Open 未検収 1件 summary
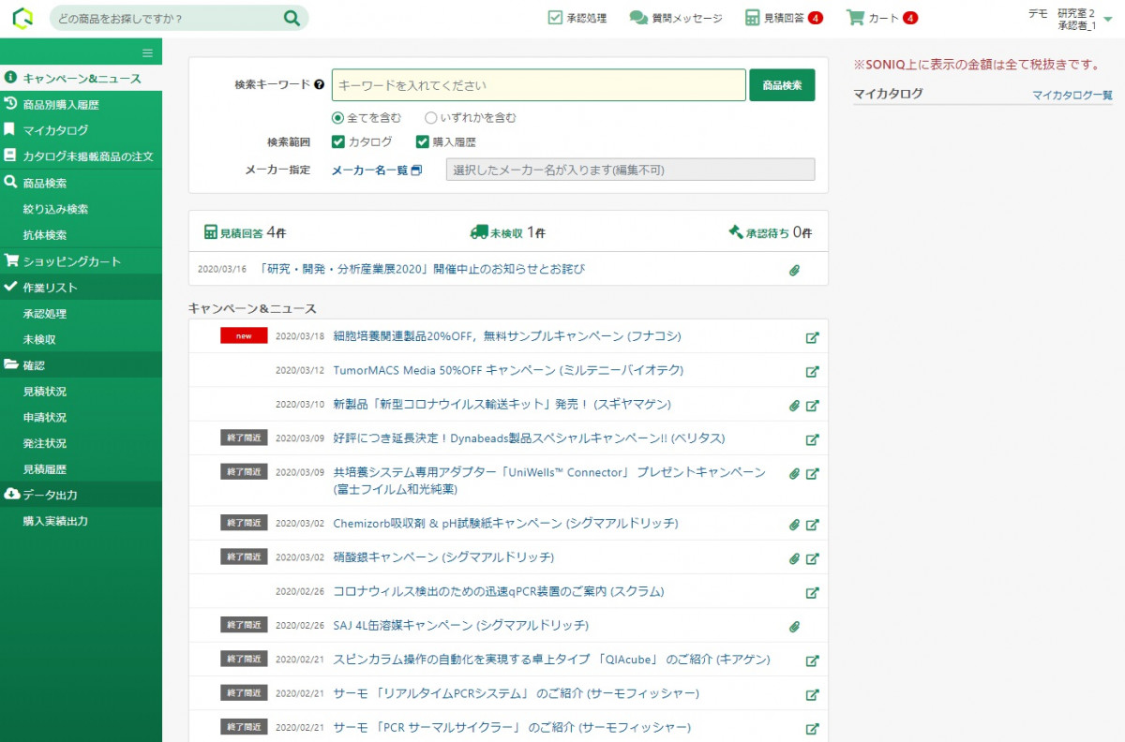Image resolution: width=1125 pixels, height=742 pixels. pyautogui.click(x=507, y=232)
